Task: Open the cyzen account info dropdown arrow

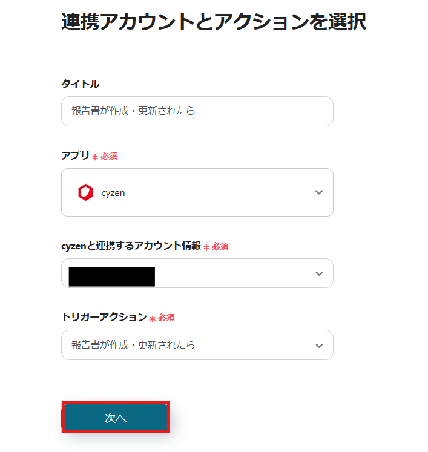Action: click(319, 273)
